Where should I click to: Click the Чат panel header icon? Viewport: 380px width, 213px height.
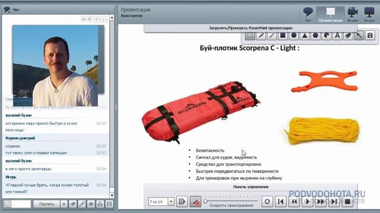7,9
